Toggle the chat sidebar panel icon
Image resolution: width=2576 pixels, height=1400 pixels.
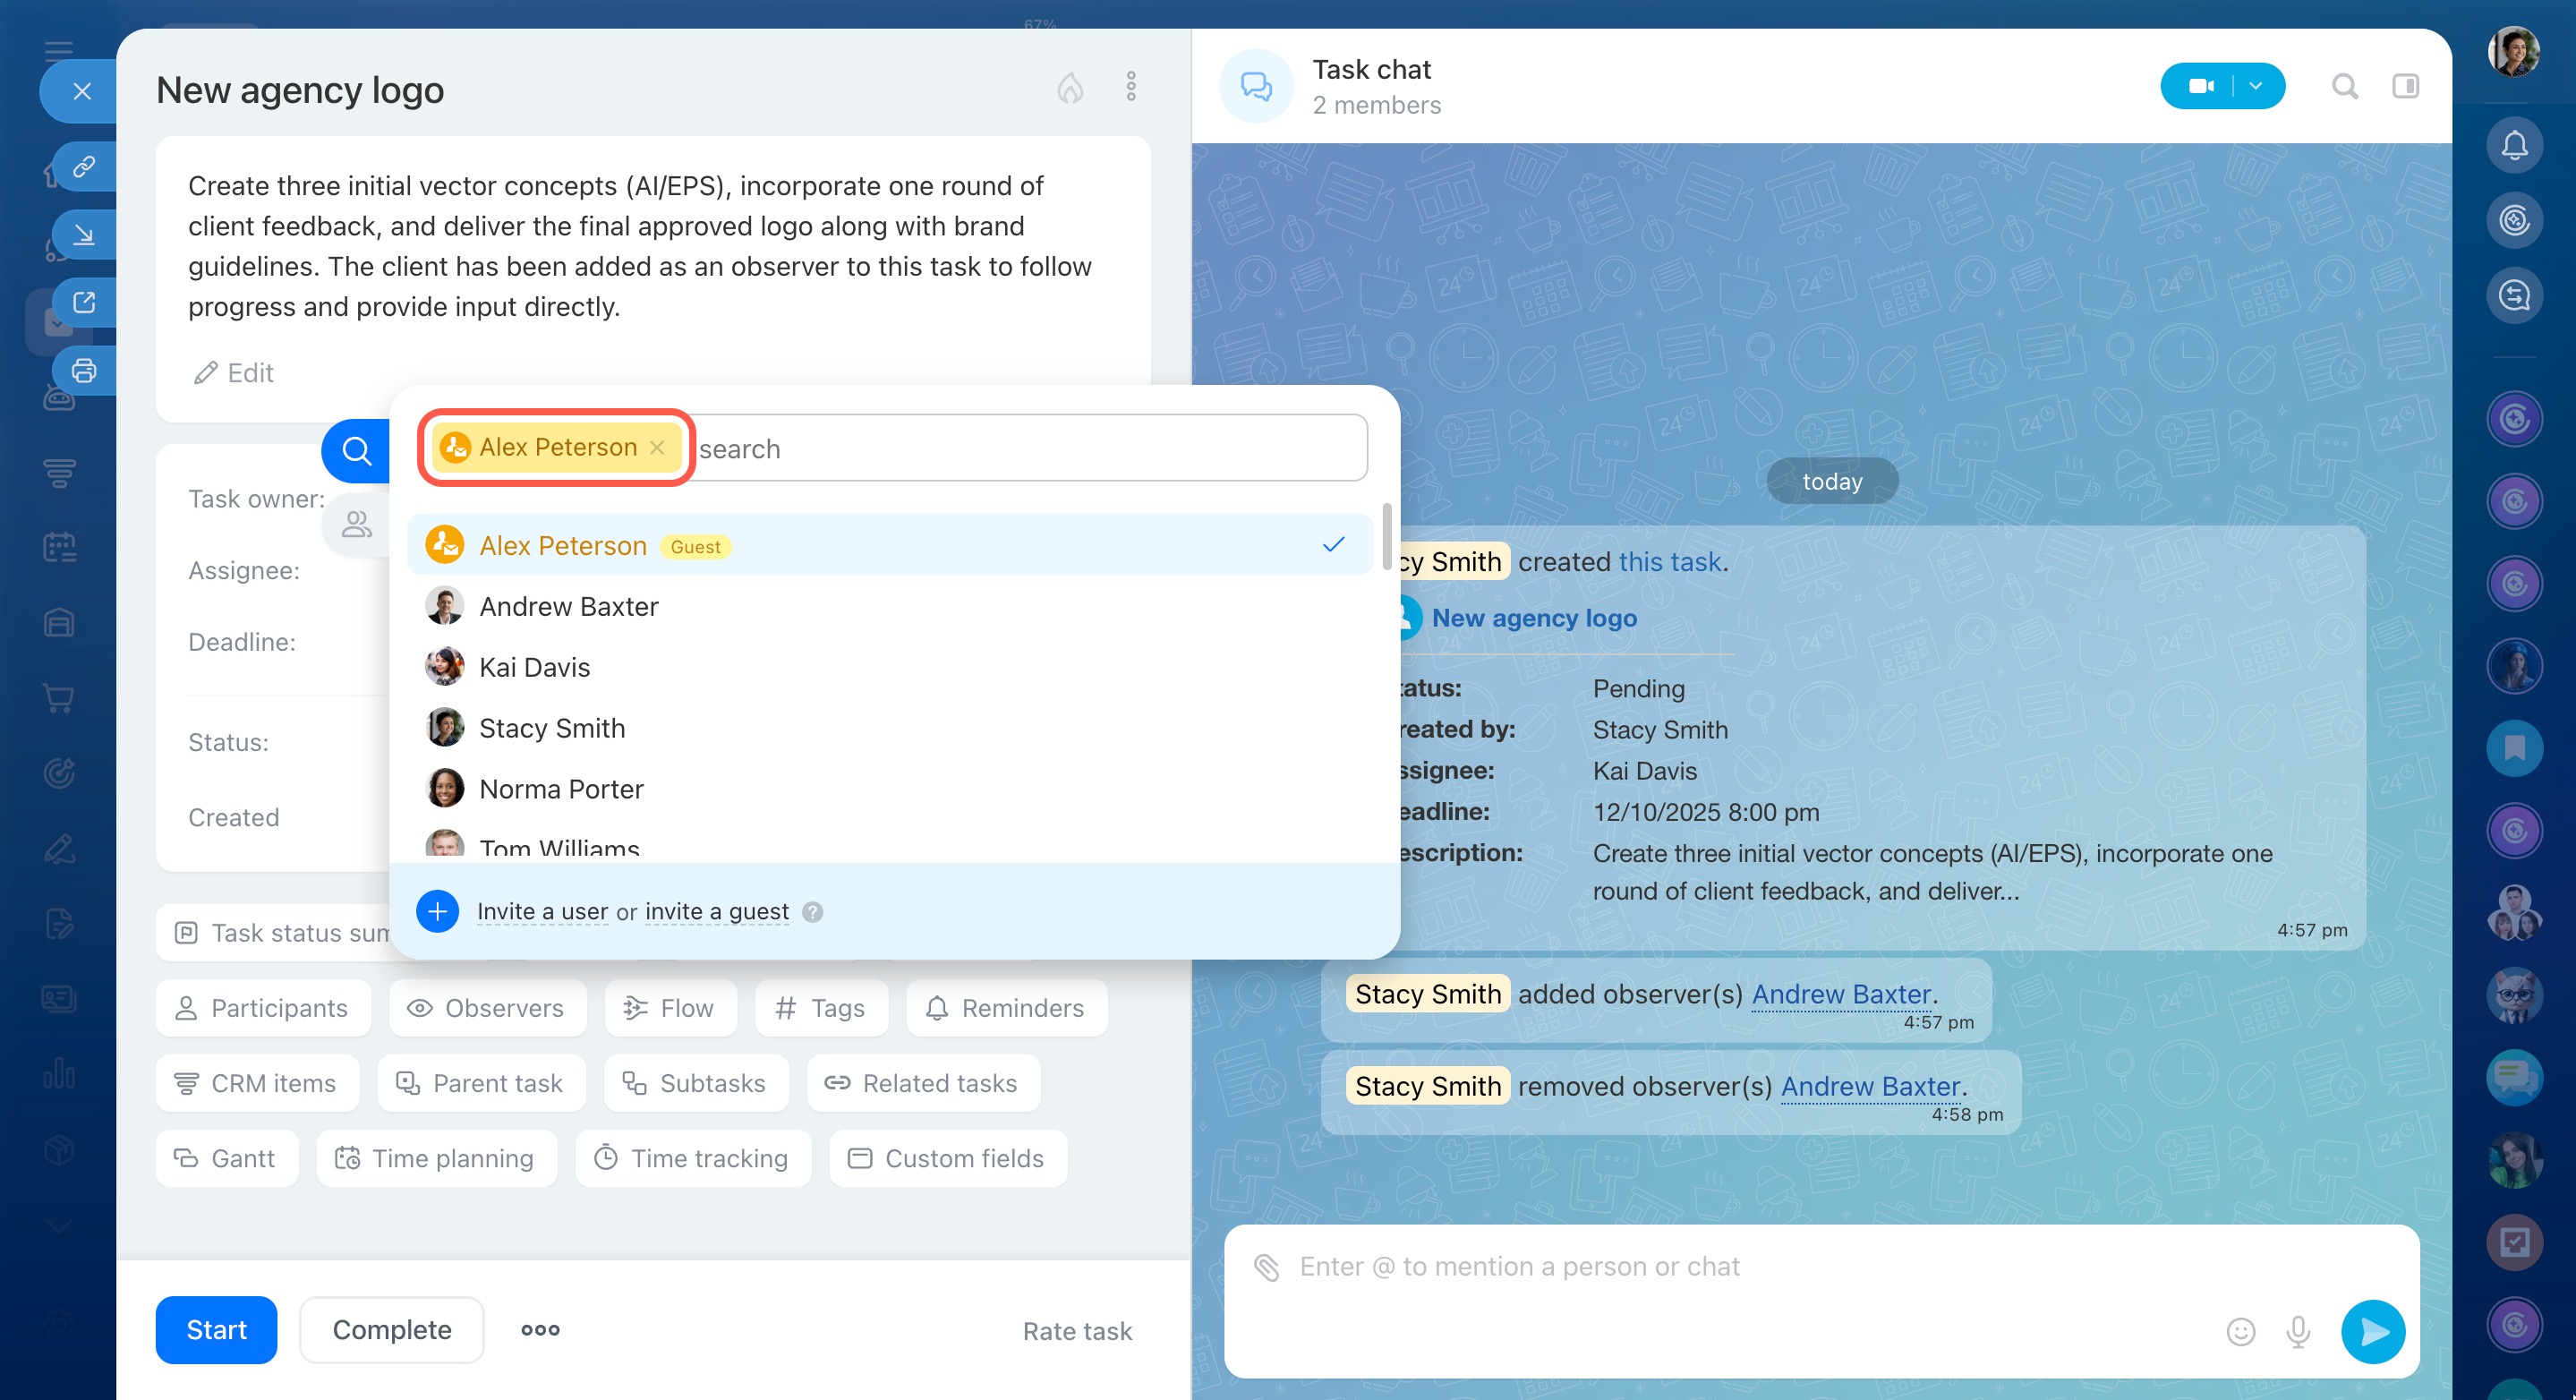2405,87
